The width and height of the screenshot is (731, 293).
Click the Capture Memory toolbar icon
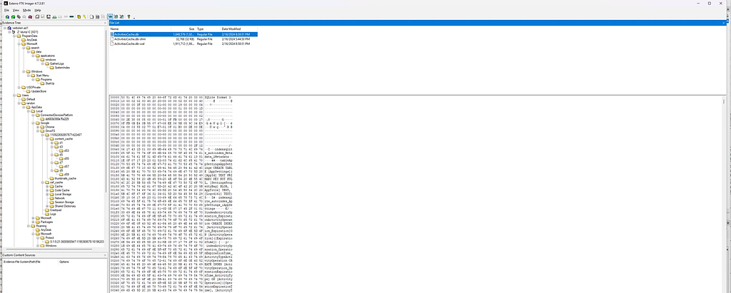(x=71, y=17)
